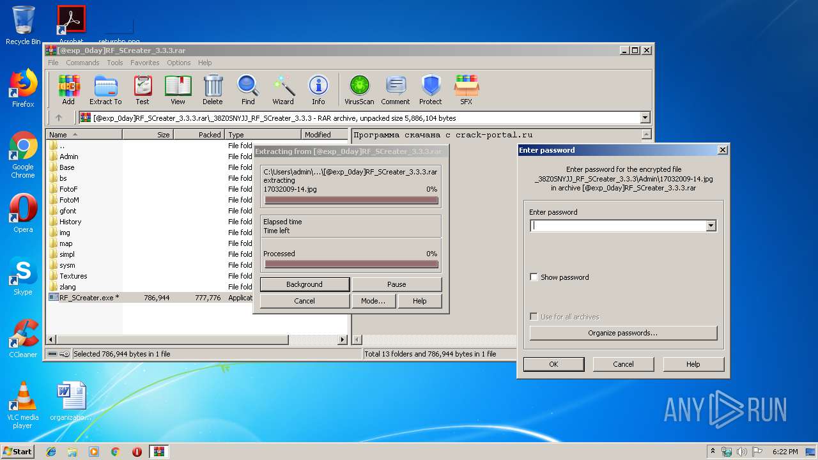Click the Chrome icon in taskbar
This screenshot has height=460, width=818.
point(116,452)
